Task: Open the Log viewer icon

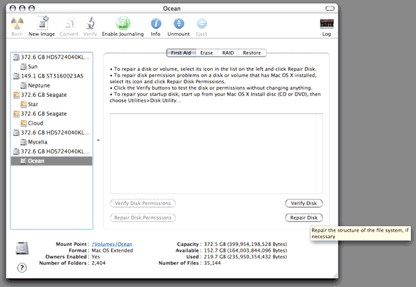Action: click(326, 24)
